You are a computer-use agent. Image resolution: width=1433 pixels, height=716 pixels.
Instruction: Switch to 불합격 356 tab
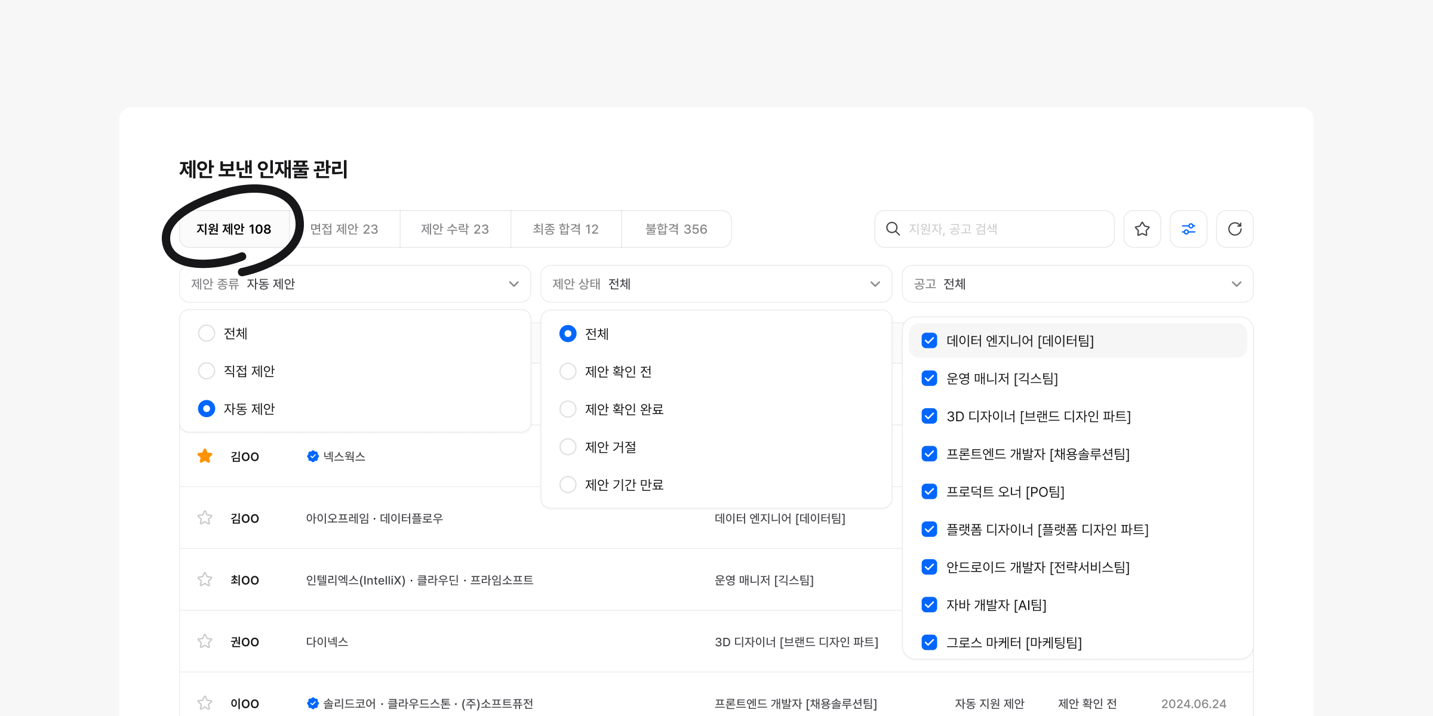676,229
